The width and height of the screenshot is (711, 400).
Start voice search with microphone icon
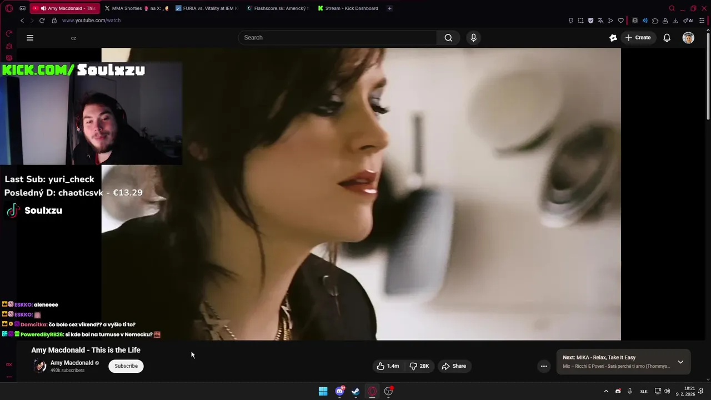(473, 38)
